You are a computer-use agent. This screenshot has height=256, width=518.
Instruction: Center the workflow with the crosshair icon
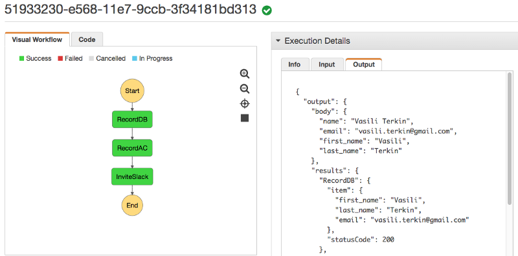245,104
